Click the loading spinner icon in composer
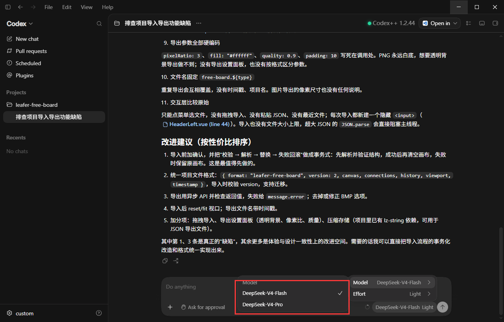 [x=367, y=307]
